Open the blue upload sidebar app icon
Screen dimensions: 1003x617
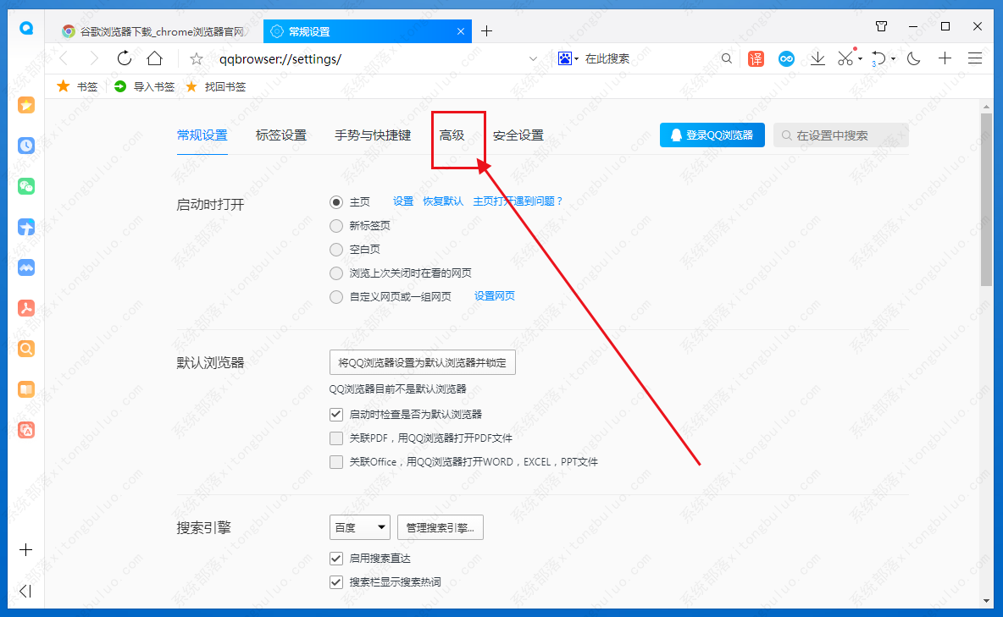pyautogui.click(x=26, y=227)
